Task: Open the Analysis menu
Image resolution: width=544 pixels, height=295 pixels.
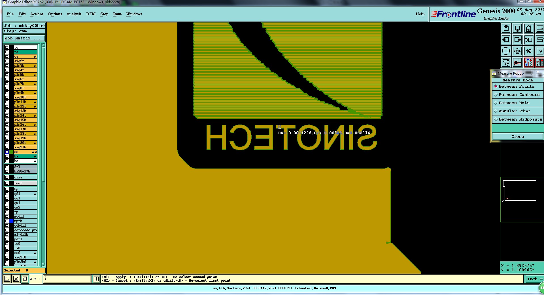Action: tap(74, 14)
